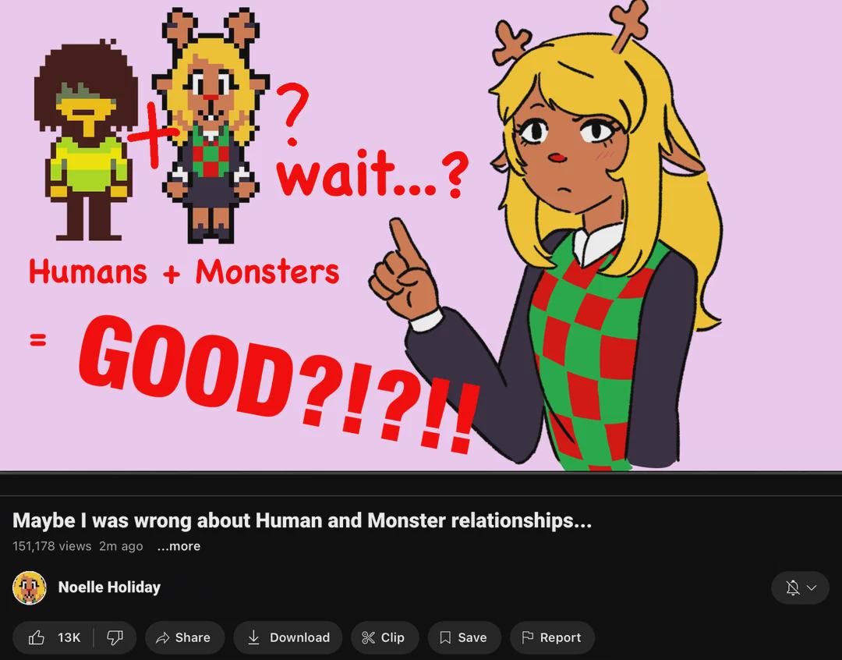Click the thumbs-down dislike icon

(115, 637)
